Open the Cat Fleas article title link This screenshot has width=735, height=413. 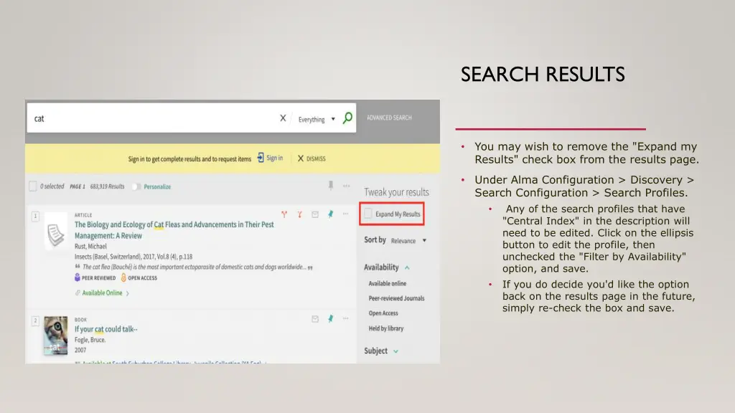(174, 230)
